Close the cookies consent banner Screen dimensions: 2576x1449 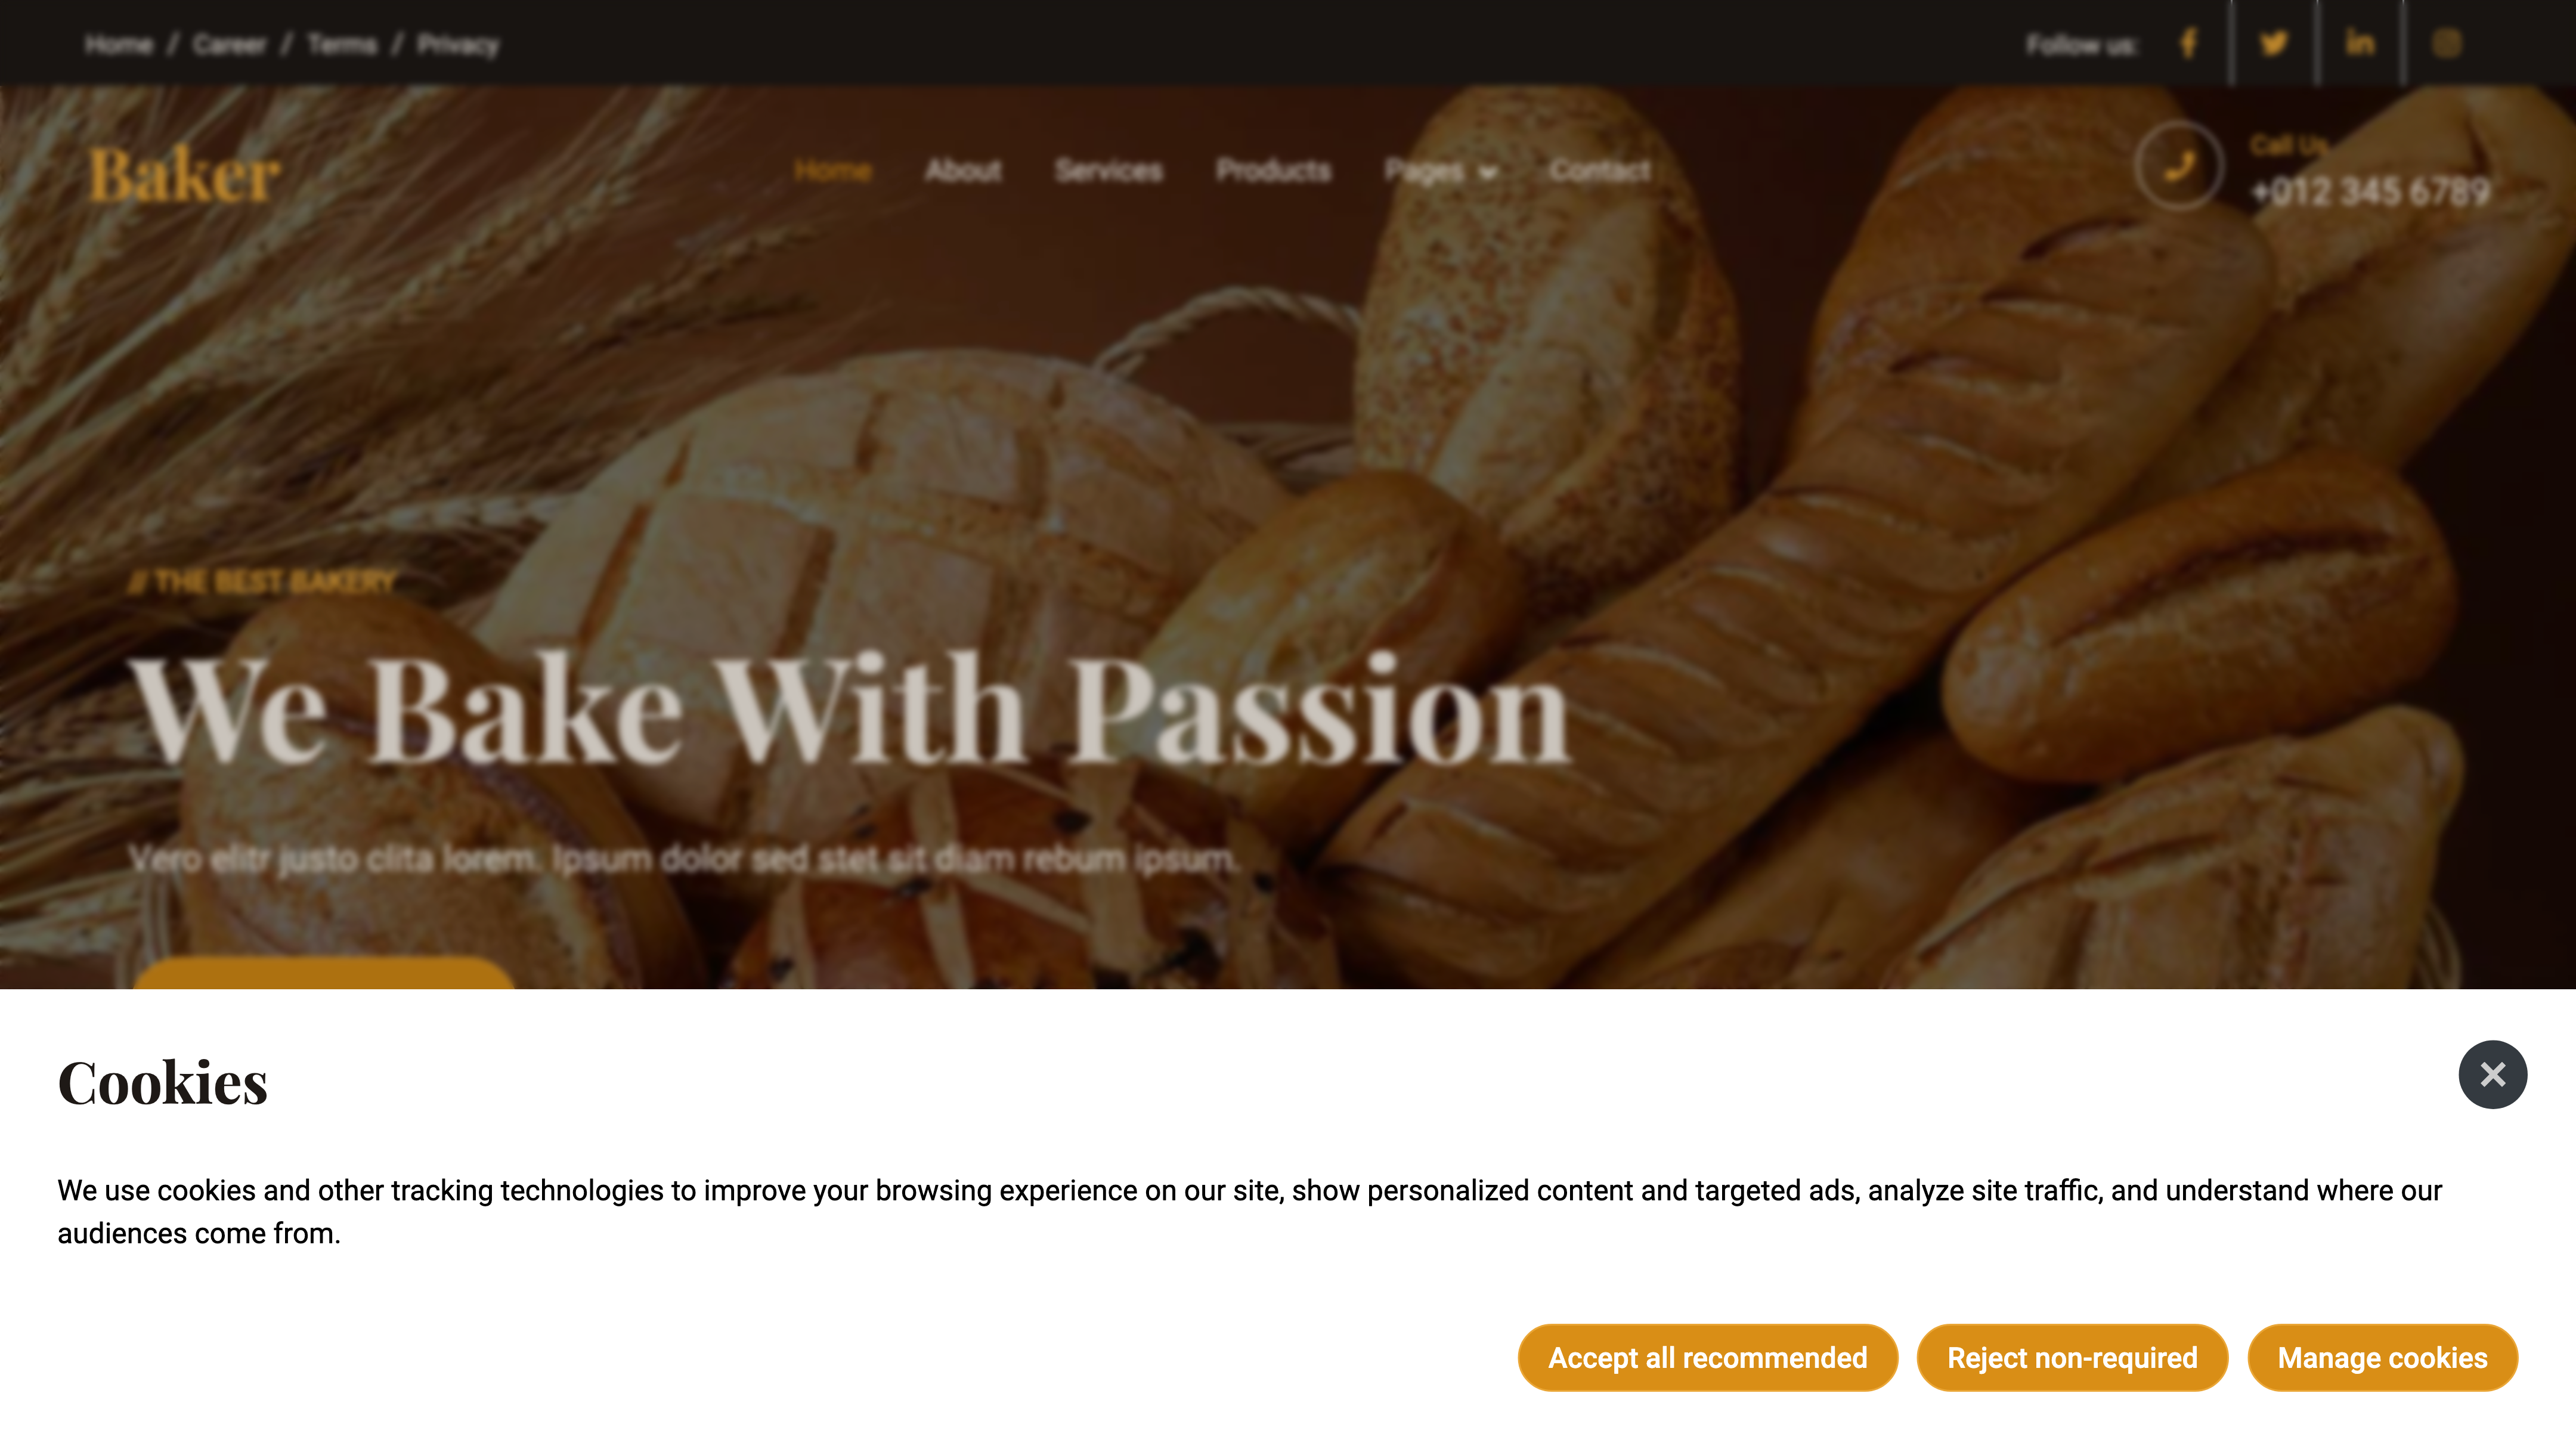(2491, 1074)
